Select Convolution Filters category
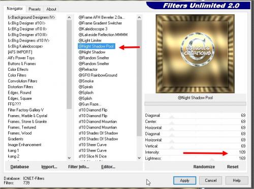The height and width of the screenshot is (189, 254). coord(22,81)
